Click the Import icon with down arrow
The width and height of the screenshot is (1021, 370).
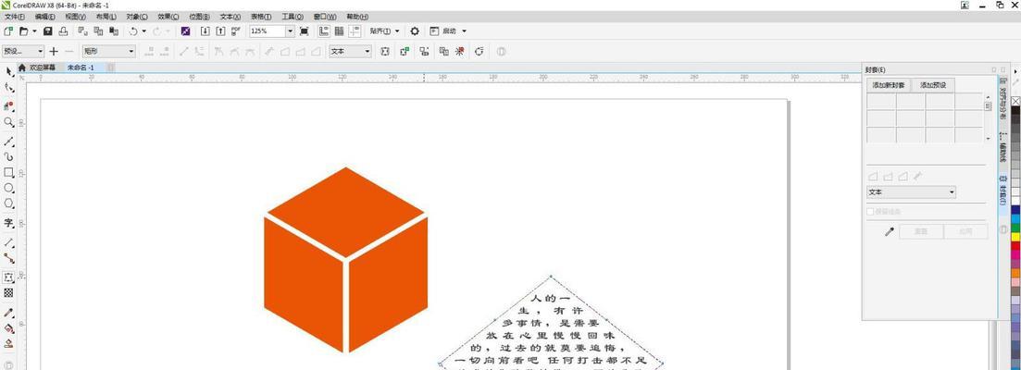205,31
